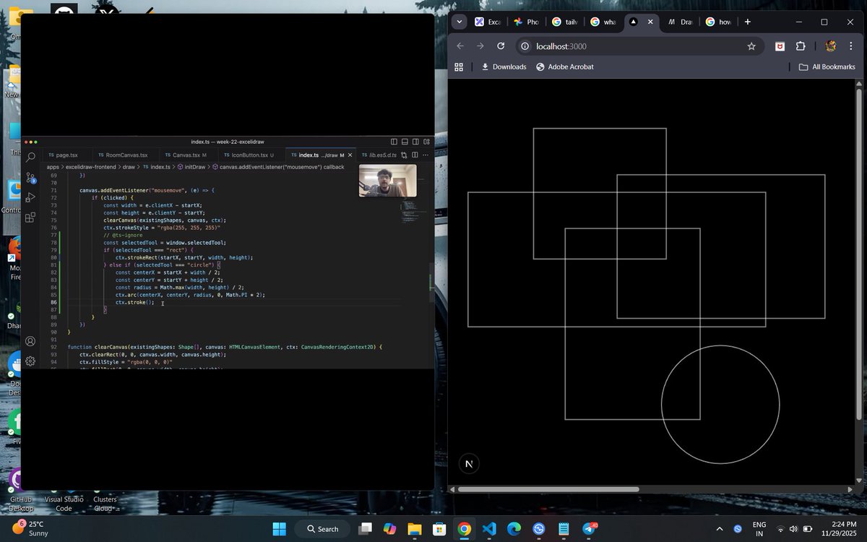Click line number 86 in the editor gutter
The width and height of the screenshot is (867, 542).
click(x=53, y=302)
